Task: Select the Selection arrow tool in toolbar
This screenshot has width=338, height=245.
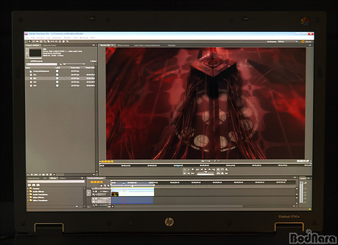Action: click(x=29, y=42)
